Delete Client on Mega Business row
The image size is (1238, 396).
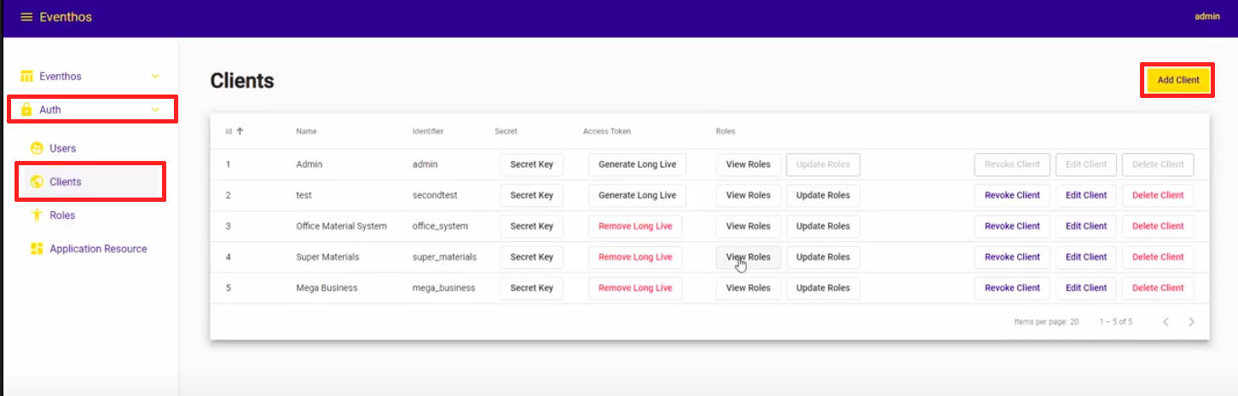point(1158,288)
